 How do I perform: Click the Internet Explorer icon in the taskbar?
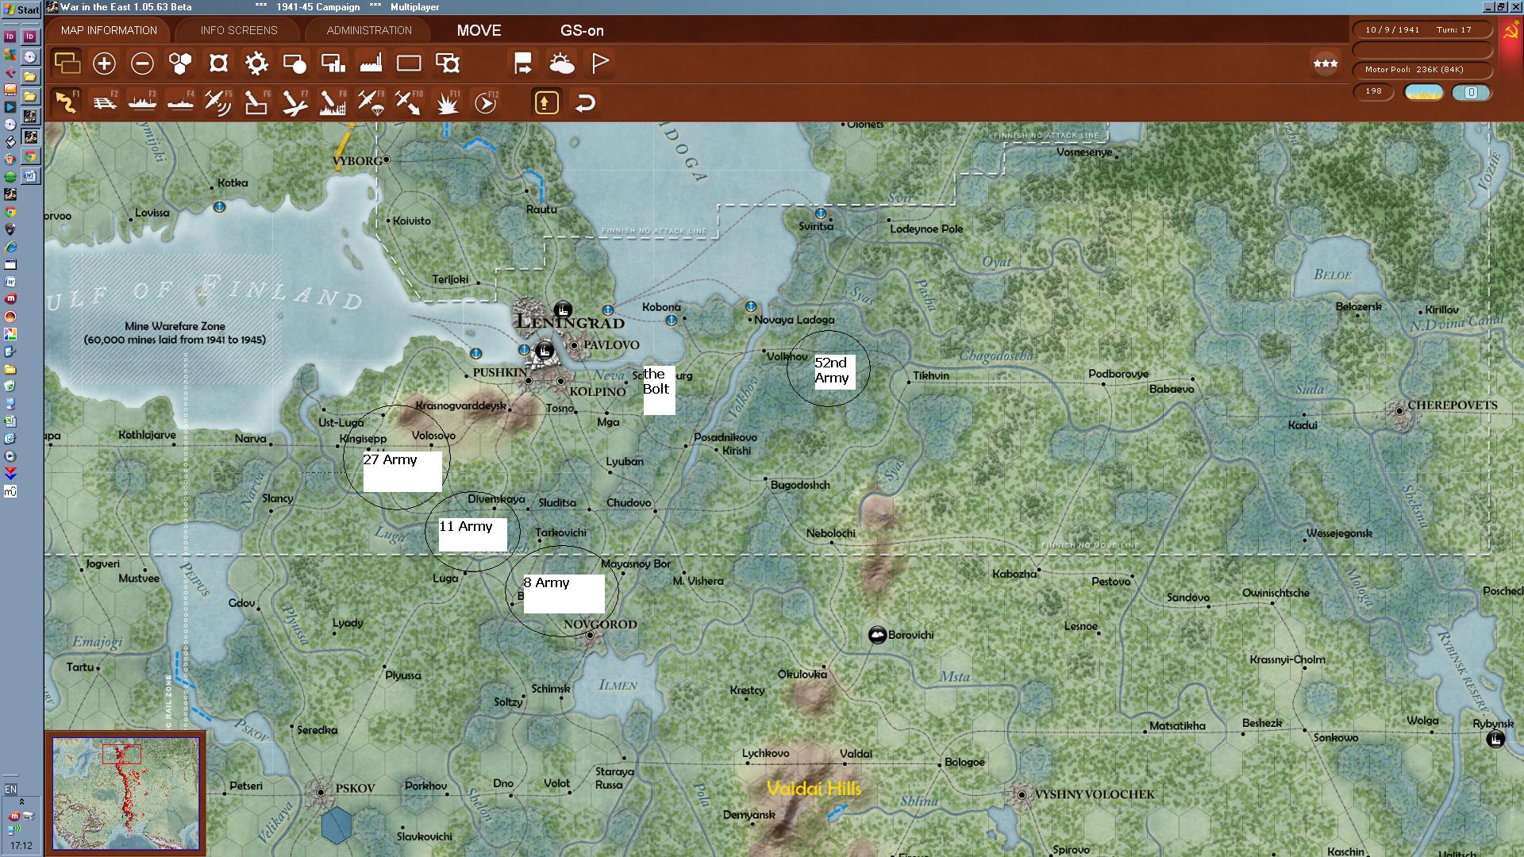point(10,248)
